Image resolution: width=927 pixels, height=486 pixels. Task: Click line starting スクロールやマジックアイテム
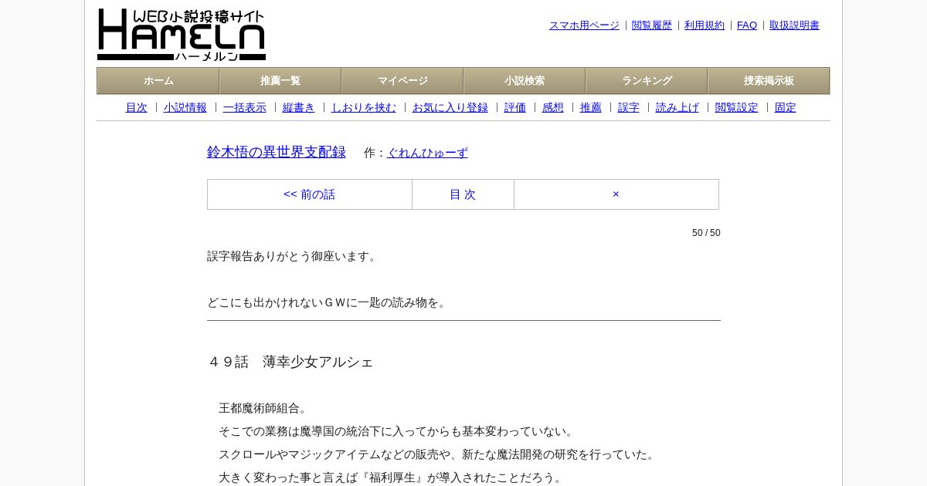click(438, 454)
